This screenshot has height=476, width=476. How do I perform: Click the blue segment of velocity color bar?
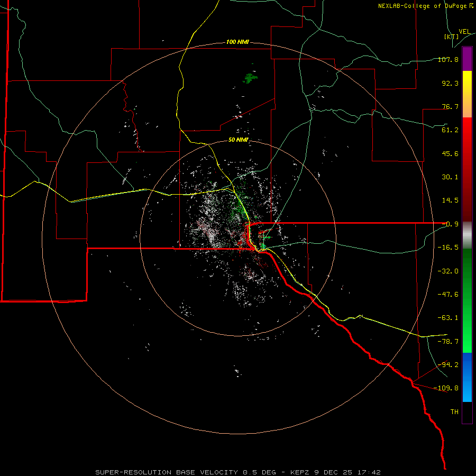point(467,377)
